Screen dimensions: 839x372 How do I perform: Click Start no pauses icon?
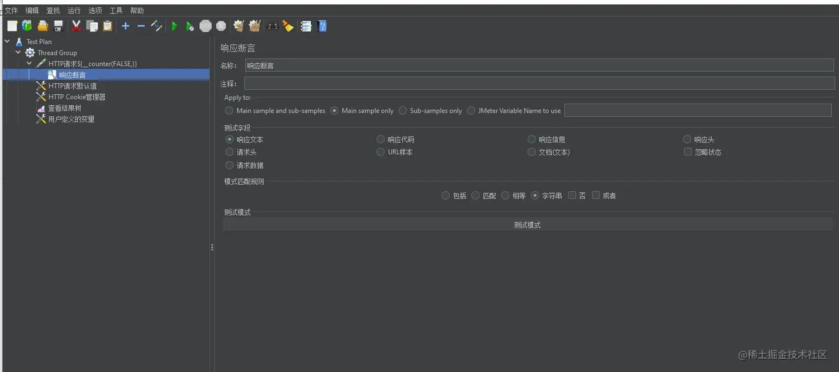190,26
